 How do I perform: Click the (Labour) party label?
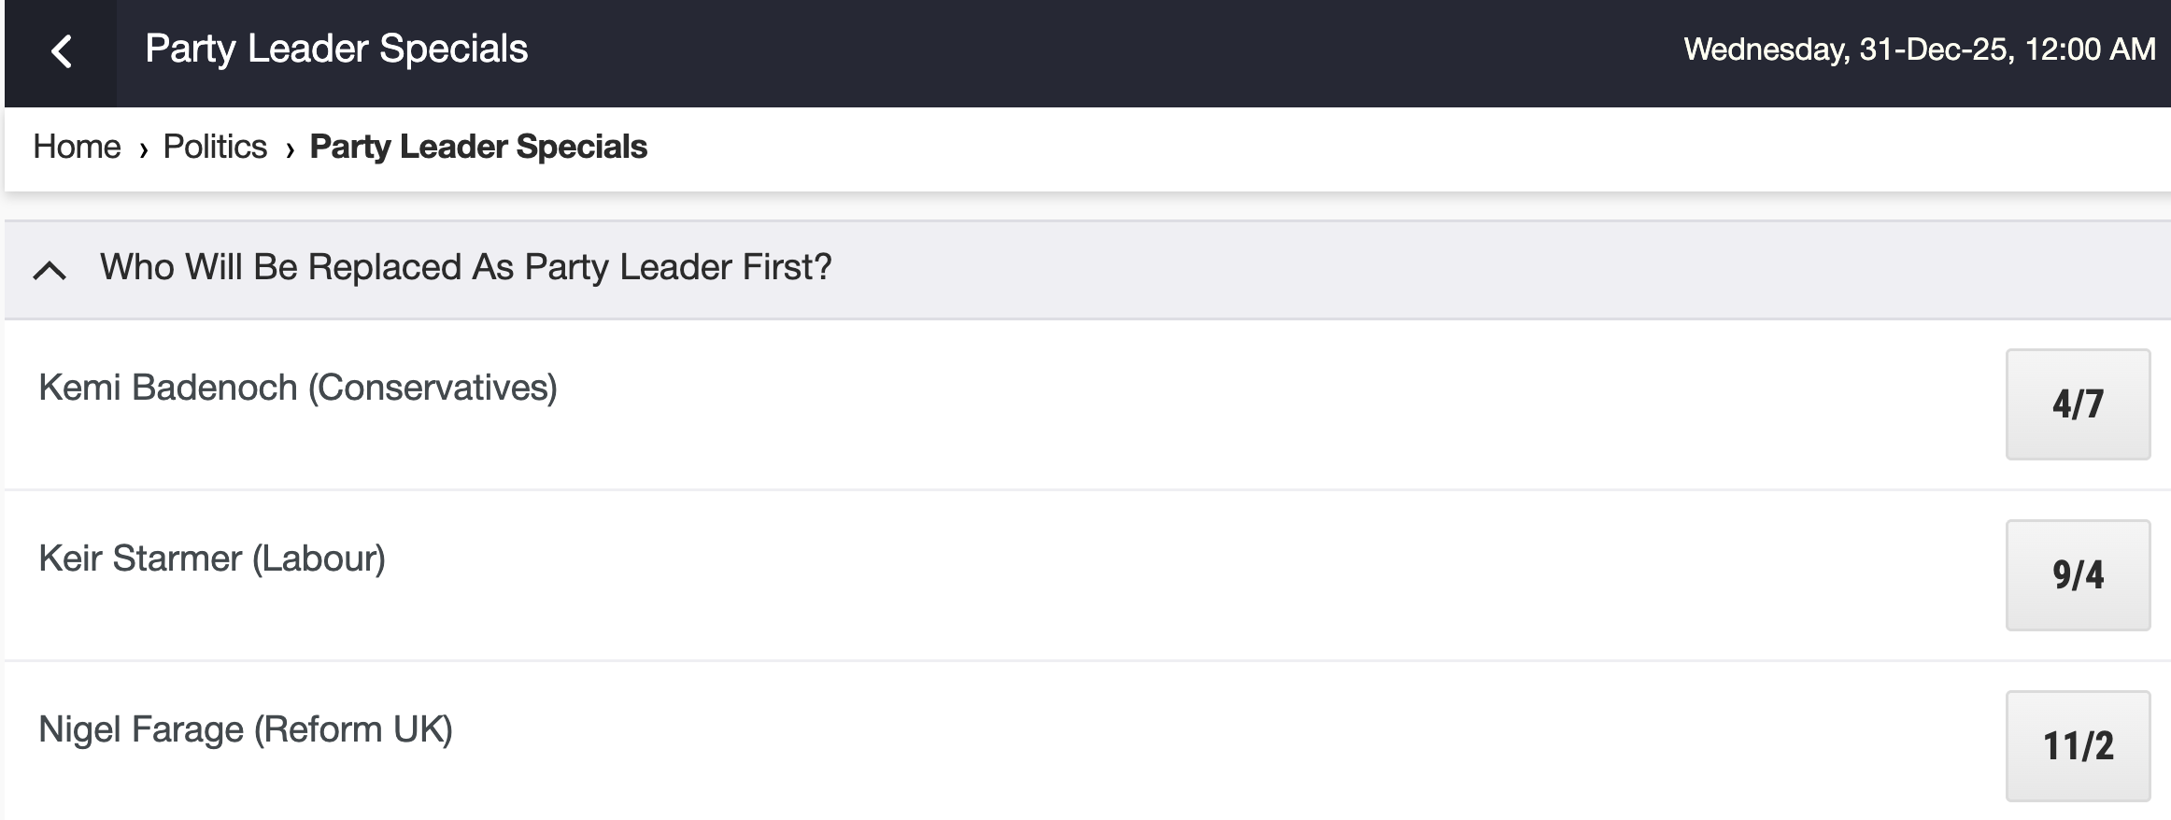pos(319,558)
